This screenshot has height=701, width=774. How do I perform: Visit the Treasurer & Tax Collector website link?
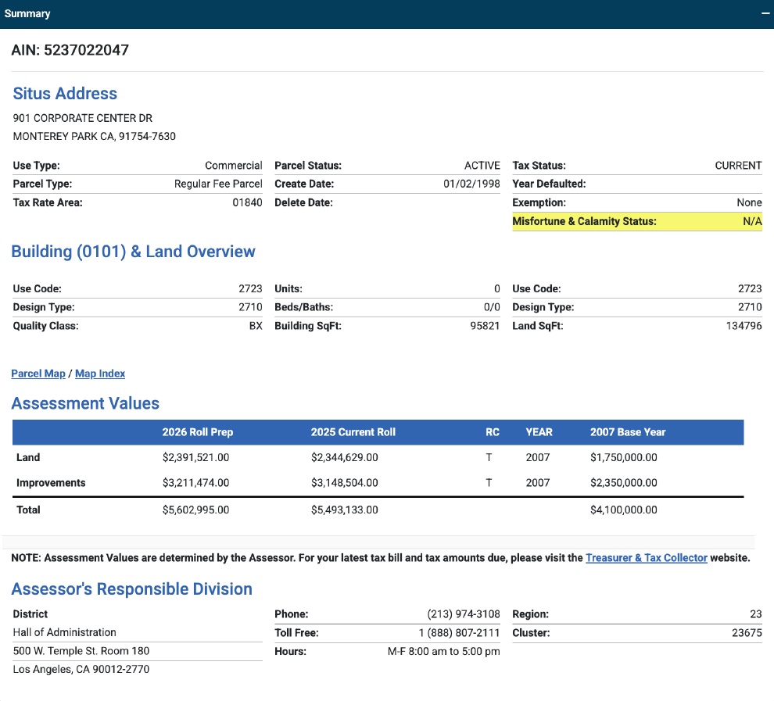pyautogui.click(x=646, y=558)
